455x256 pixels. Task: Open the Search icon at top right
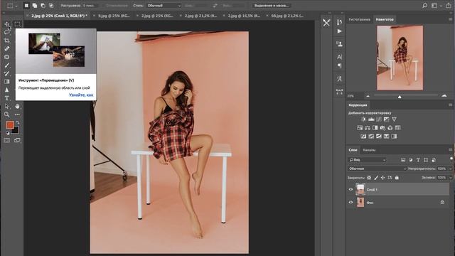point(425,6)
